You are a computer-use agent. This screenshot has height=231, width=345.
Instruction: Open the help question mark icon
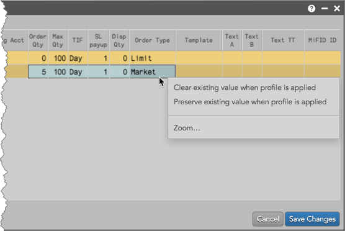point(311,9)
